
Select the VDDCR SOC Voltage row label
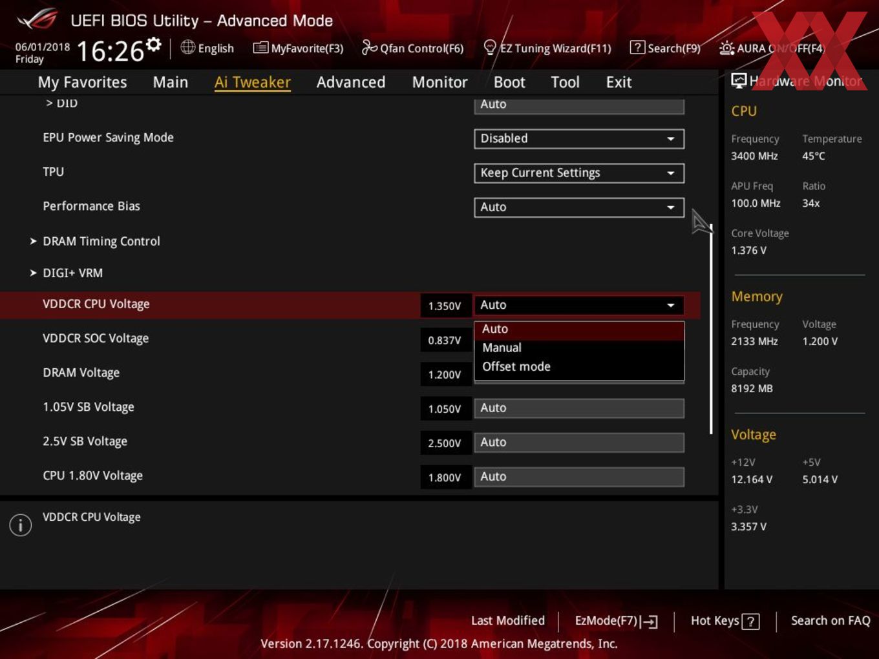(x=96, y=339)
